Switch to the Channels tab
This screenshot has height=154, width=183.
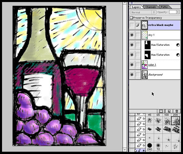150,7
